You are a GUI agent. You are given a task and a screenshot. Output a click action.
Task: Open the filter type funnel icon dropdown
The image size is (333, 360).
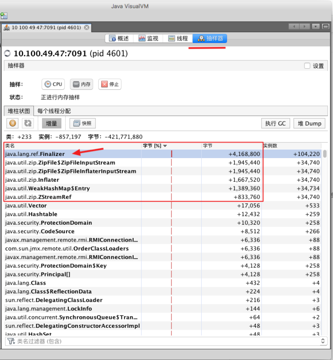(11, 341)
